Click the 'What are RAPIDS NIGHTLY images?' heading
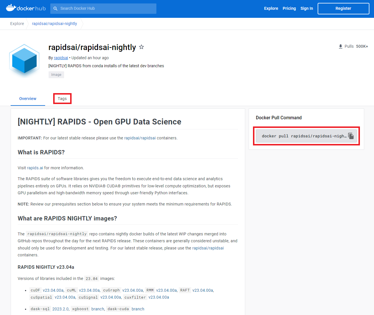Screen dimensions: 374x315 click(67, 218)
